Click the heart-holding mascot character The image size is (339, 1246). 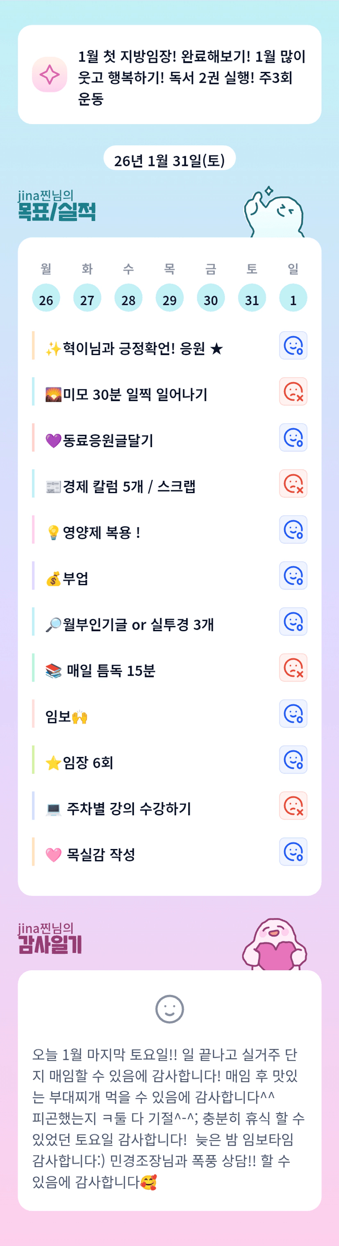point(274,945)
